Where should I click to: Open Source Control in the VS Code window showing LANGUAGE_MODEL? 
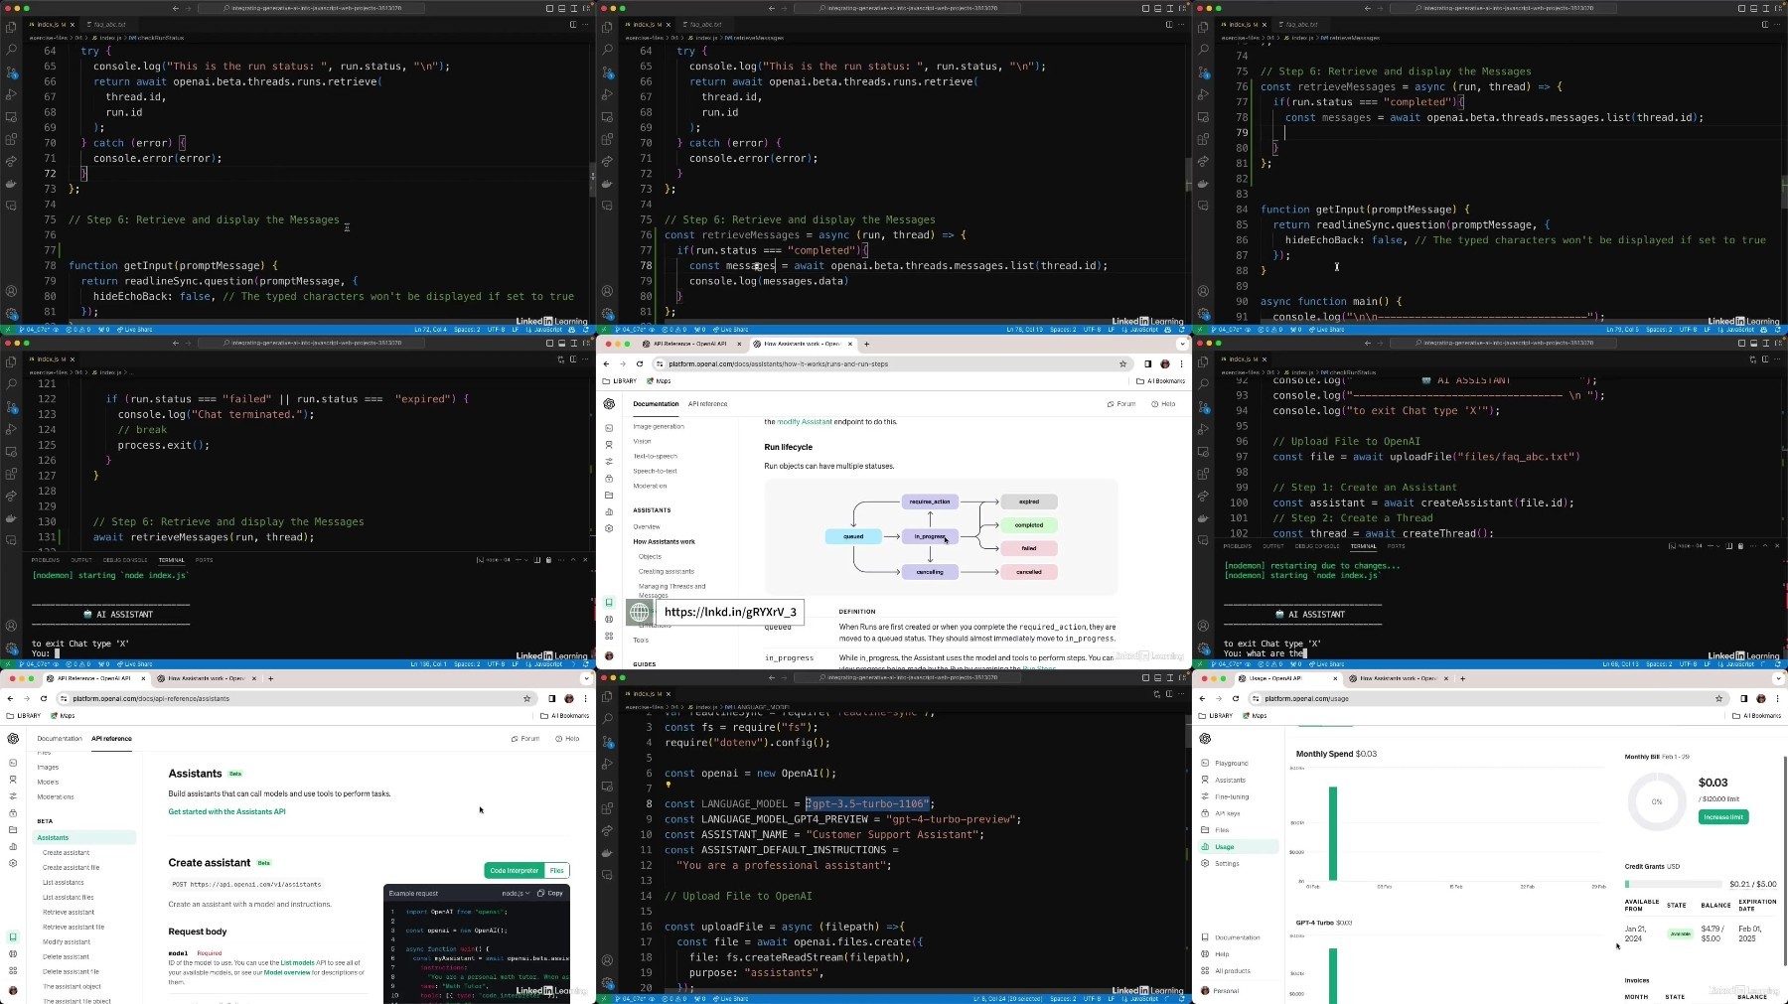pyautogui.click(x=607, y=742)
